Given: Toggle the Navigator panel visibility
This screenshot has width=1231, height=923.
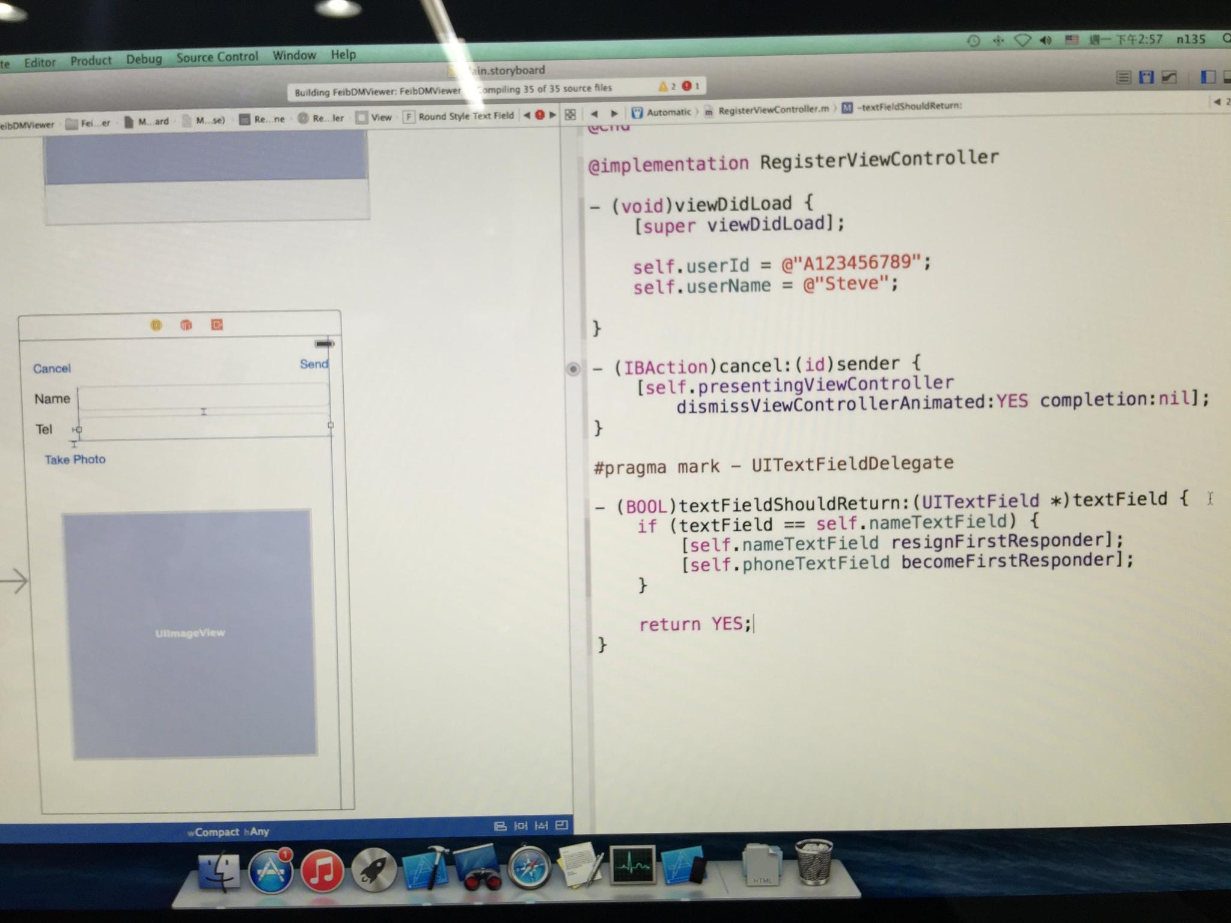Looking at the screenshot, I should pyautogui.click(x=1208, y=76).
